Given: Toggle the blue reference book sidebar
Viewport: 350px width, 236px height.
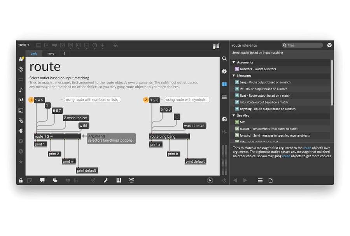Looking at the screenshot, I should point(224,84).
